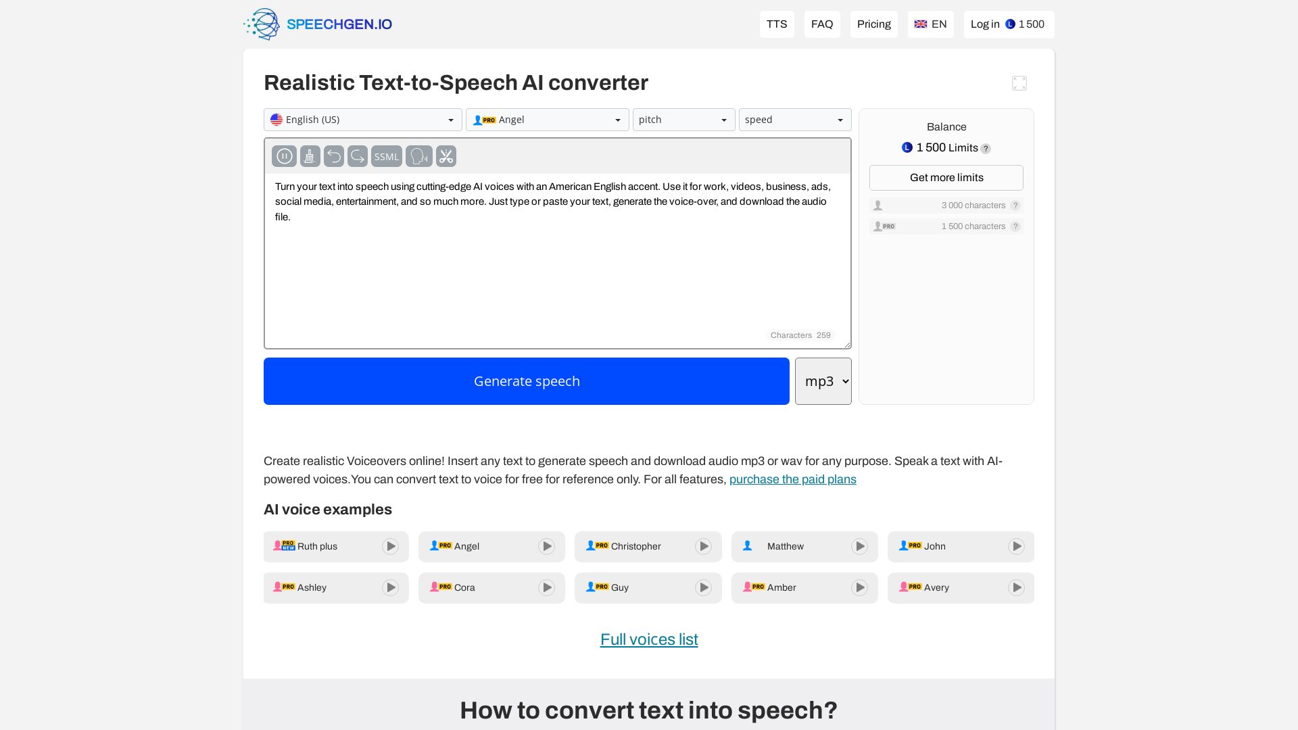
Task: Open the Angel voice selector dropdown
Action: click(547, 120)
